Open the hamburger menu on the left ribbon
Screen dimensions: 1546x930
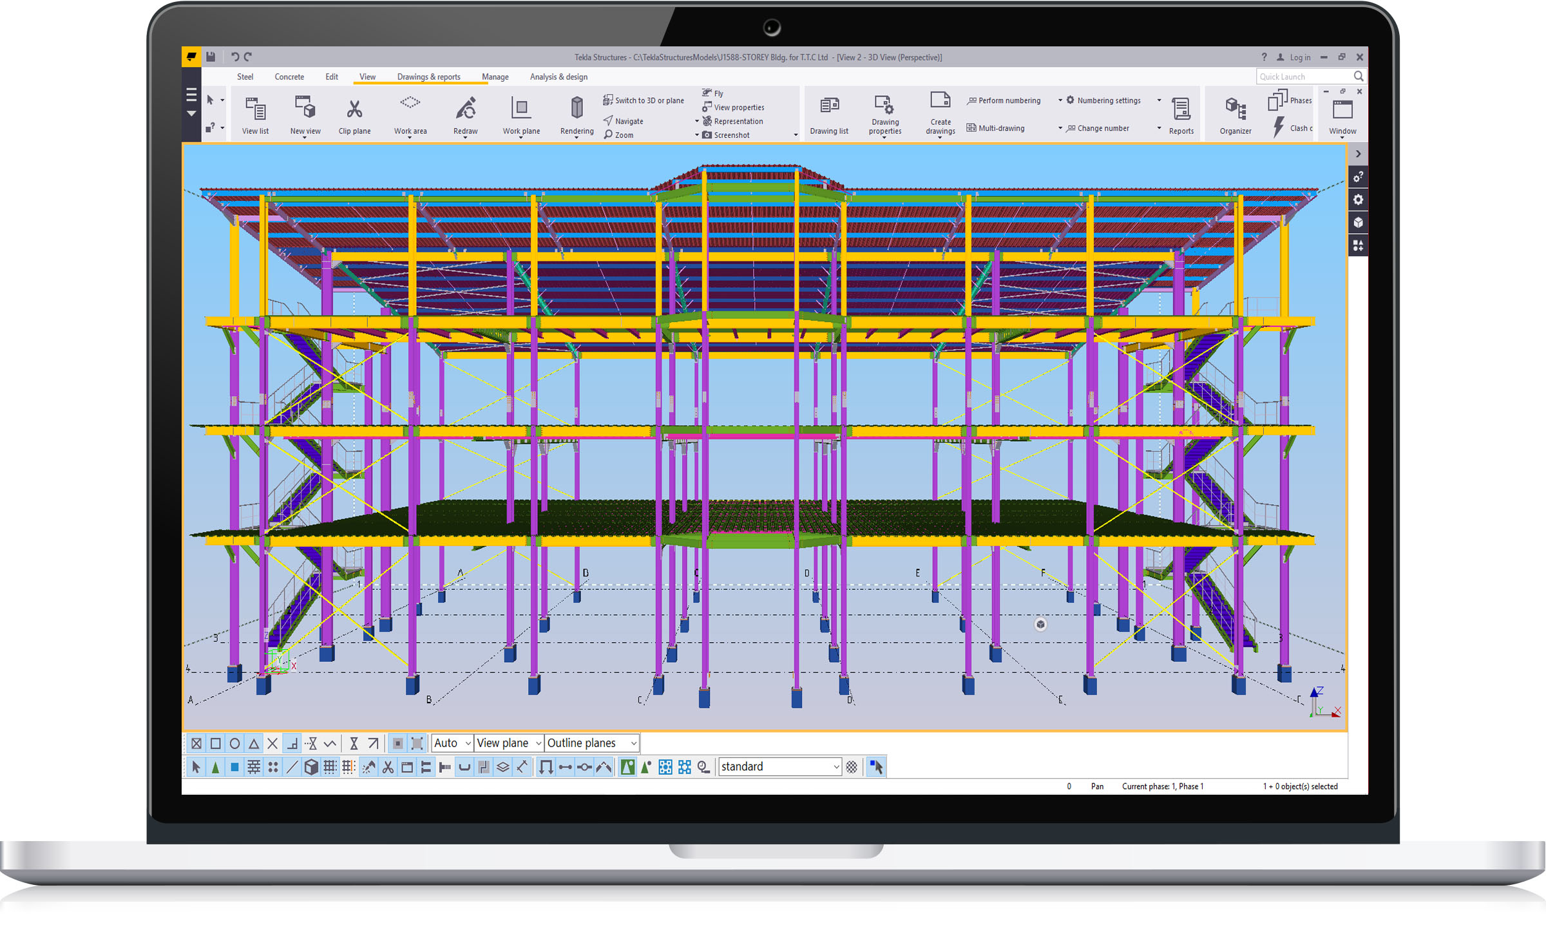[x=191, y=95]
